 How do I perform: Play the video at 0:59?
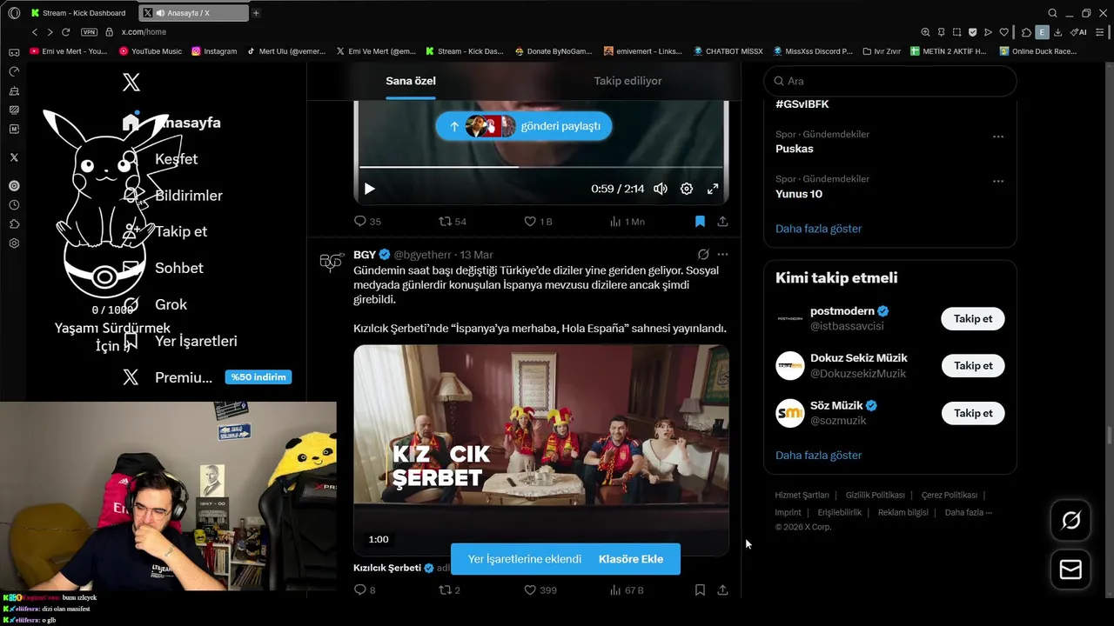point(369,189)
